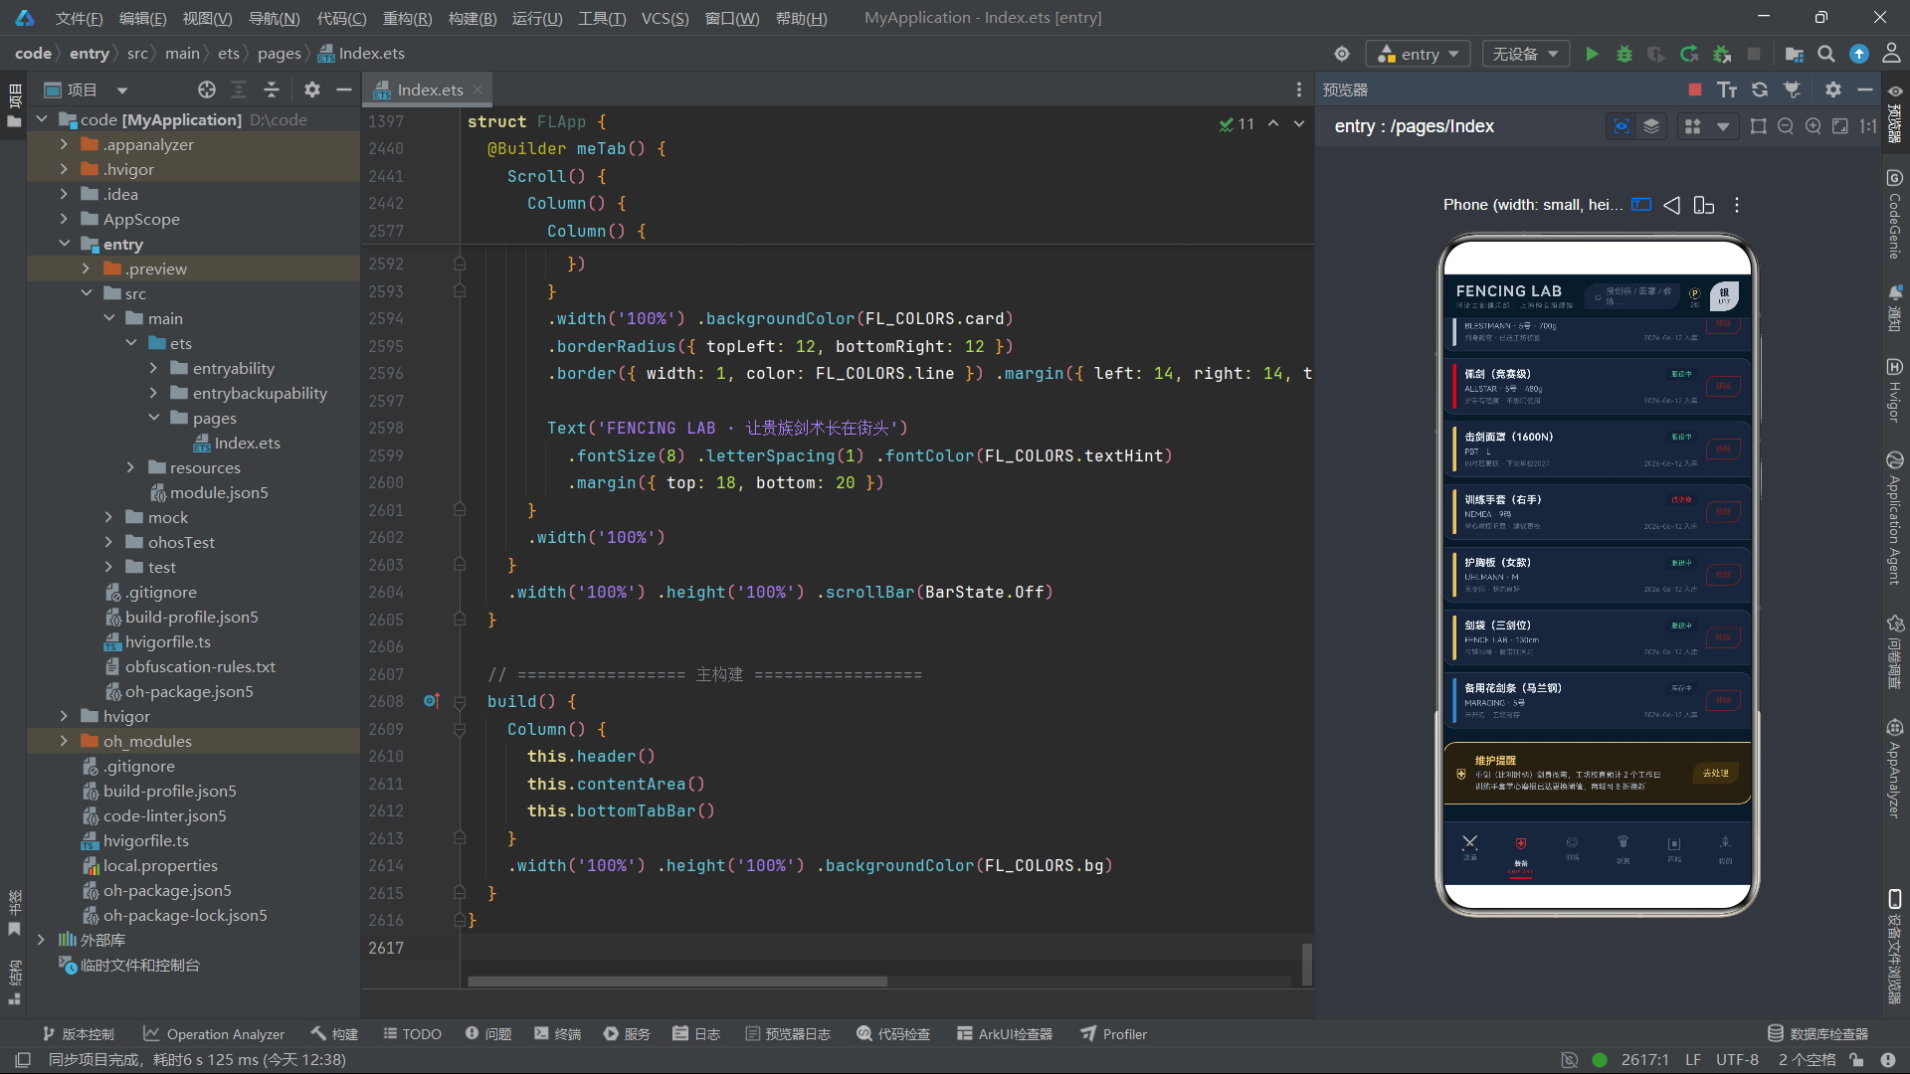Open CodeGenie side panel
The width and height of the screenshot is (1910, 1074).
point(1894,215)
